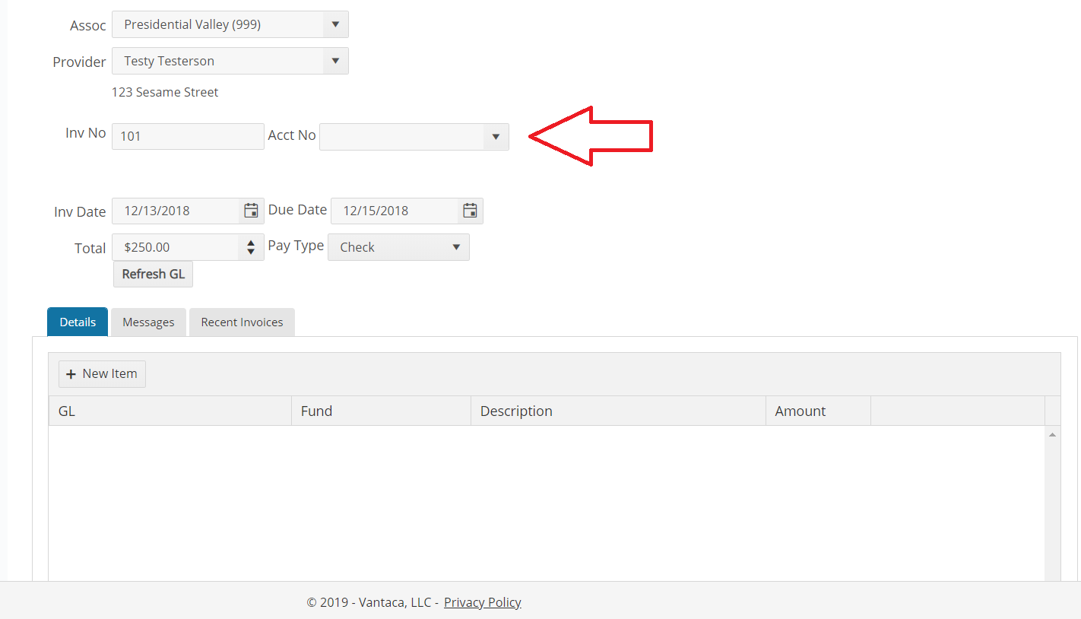Viewport: 1081px width, 619px height.
Task: Click the Assoc dropdown arrow icon
Action: (x=335, y=24)
